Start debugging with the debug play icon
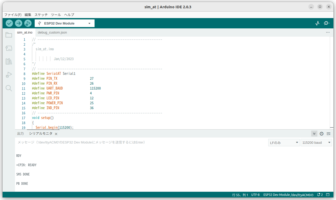 [x=28, y=23]
